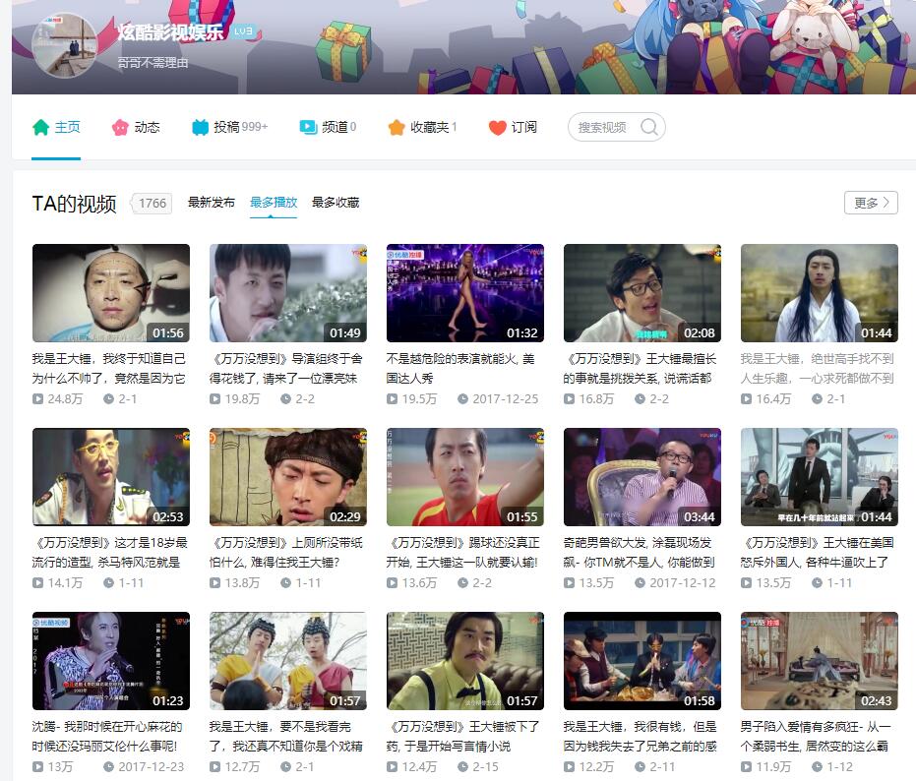This screenshot has height=781, width=916.
Task: Open title 踢球还没真正开始
Action: [x=462, y=553]
